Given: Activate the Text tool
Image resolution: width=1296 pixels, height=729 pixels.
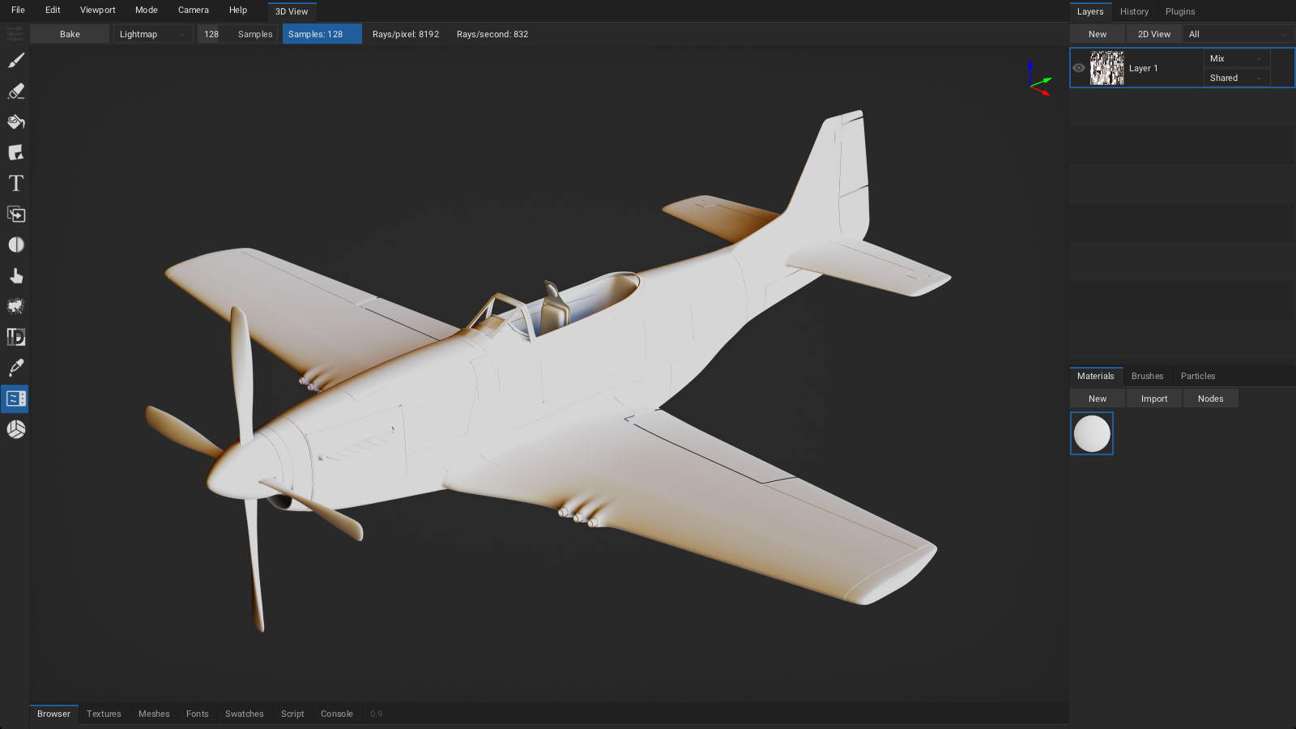Looking at the screenshot, I should click(x=16, y=184).
